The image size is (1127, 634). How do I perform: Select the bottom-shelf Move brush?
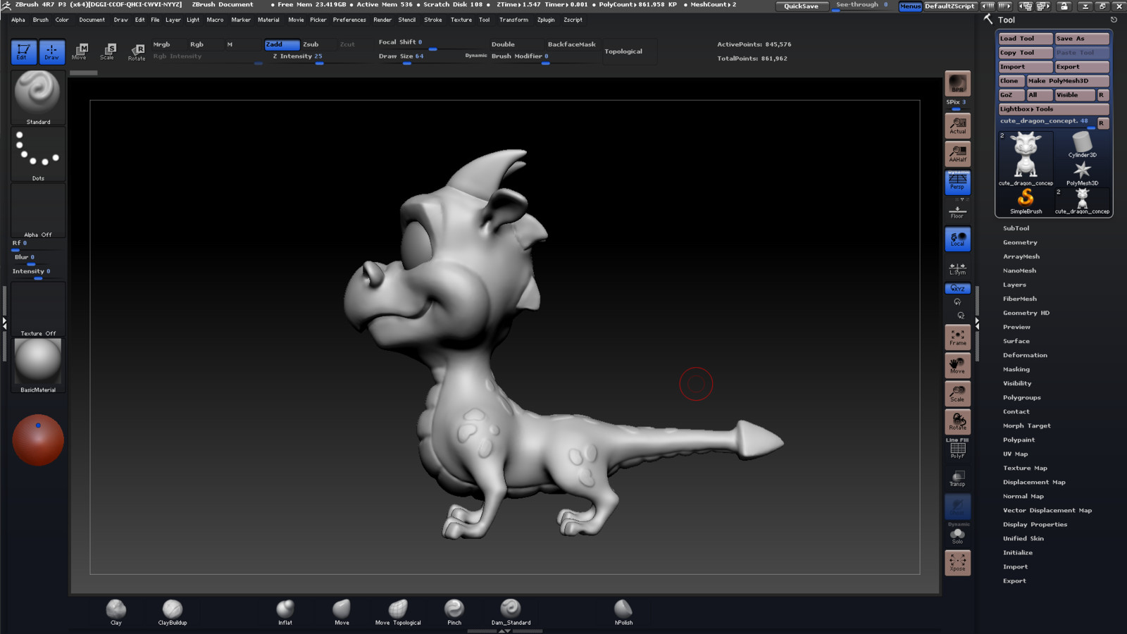pyautogui.click(x=342, y=611)
